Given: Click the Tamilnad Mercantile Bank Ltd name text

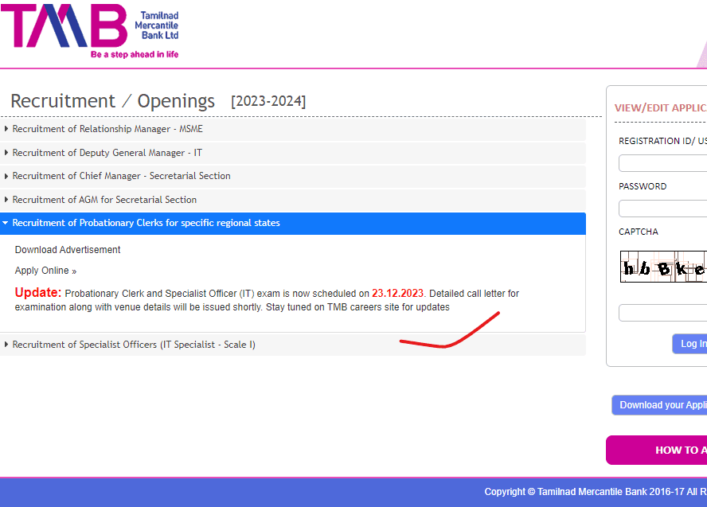Looking at the screenshot, I should click(x=159, y=25).
